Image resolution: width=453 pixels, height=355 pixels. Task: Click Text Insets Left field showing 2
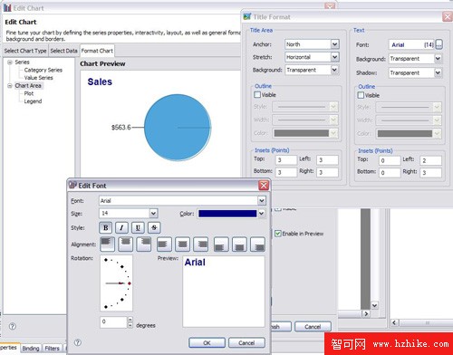click(430, 160)
